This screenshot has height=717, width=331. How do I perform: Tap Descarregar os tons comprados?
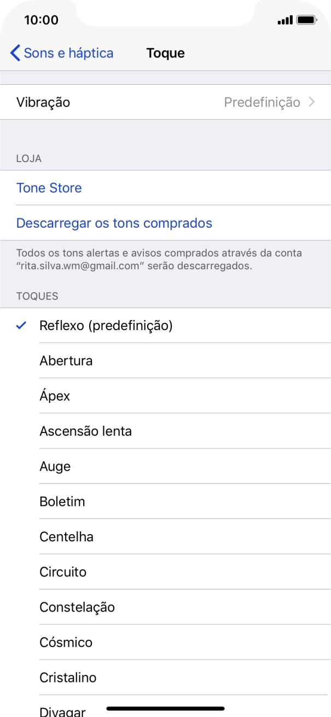pyautogui.click(x=113, y=223)
